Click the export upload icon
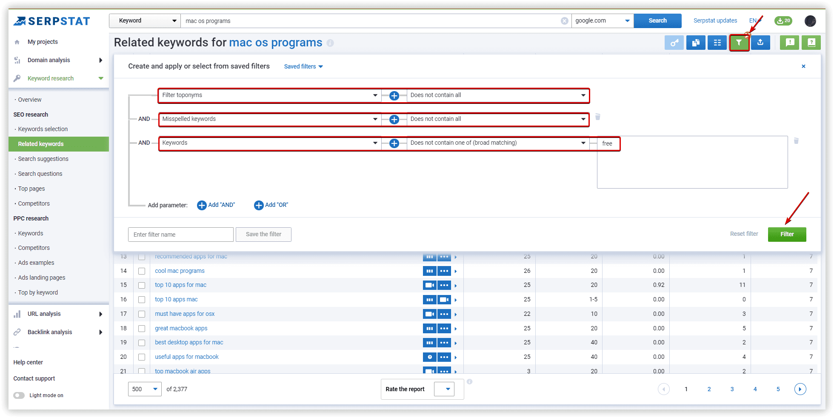Viewport: 834px width, 418px height. point(760,43)
